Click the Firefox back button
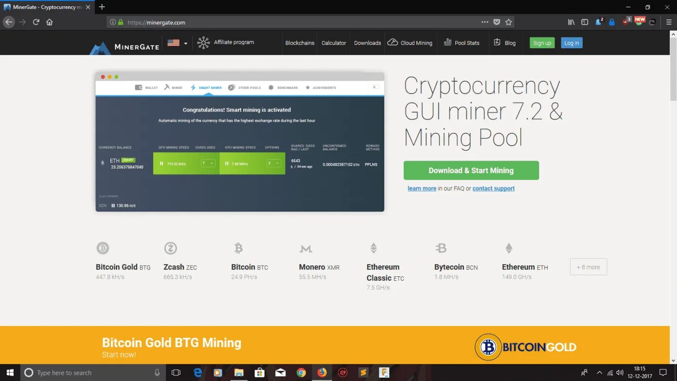The height and width of the screenshot is (381, 677). click(x=9, y=22)
